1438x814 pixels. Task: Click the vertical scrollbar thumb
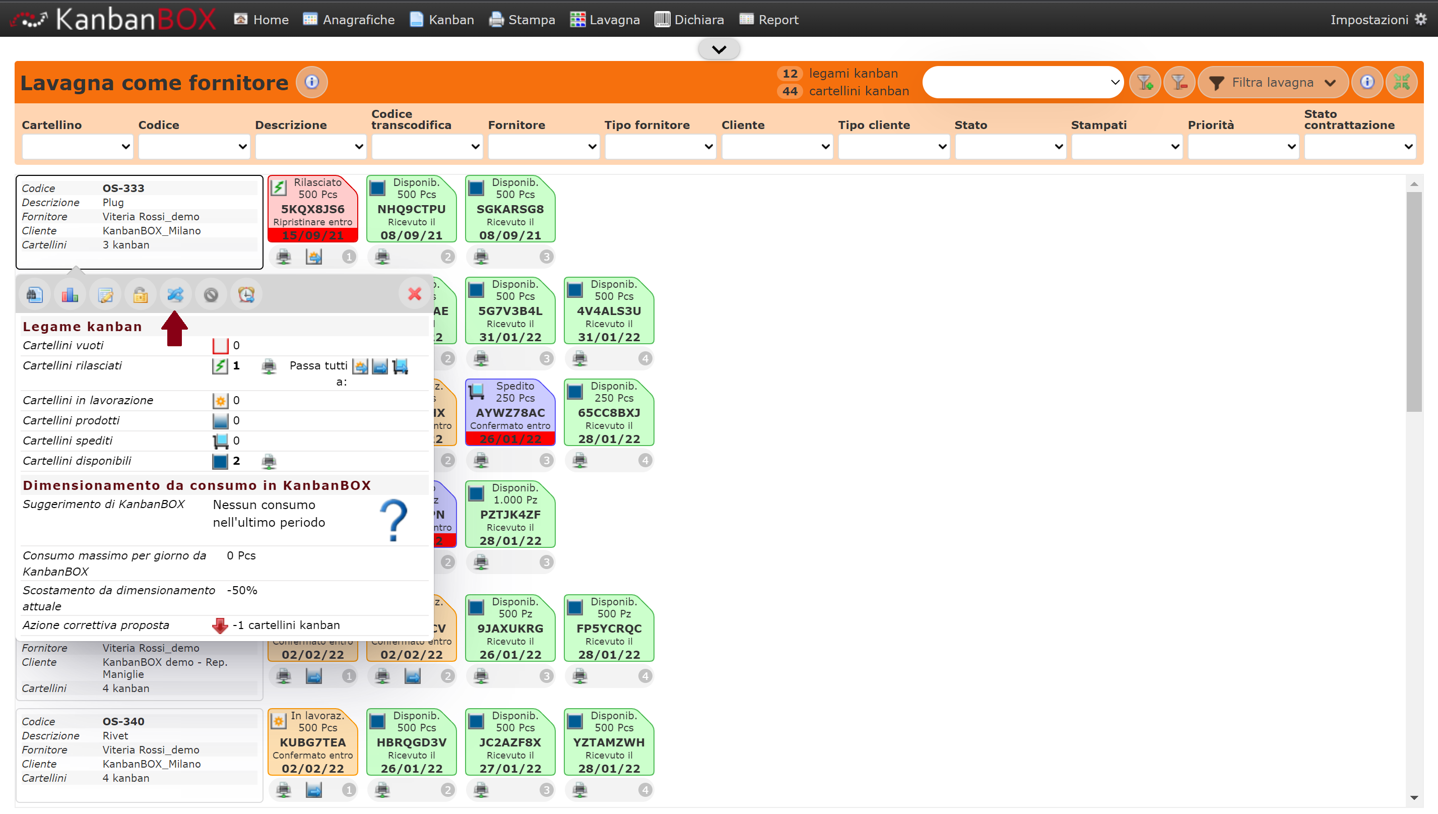pyautogui.click(x=1414, y=302)
